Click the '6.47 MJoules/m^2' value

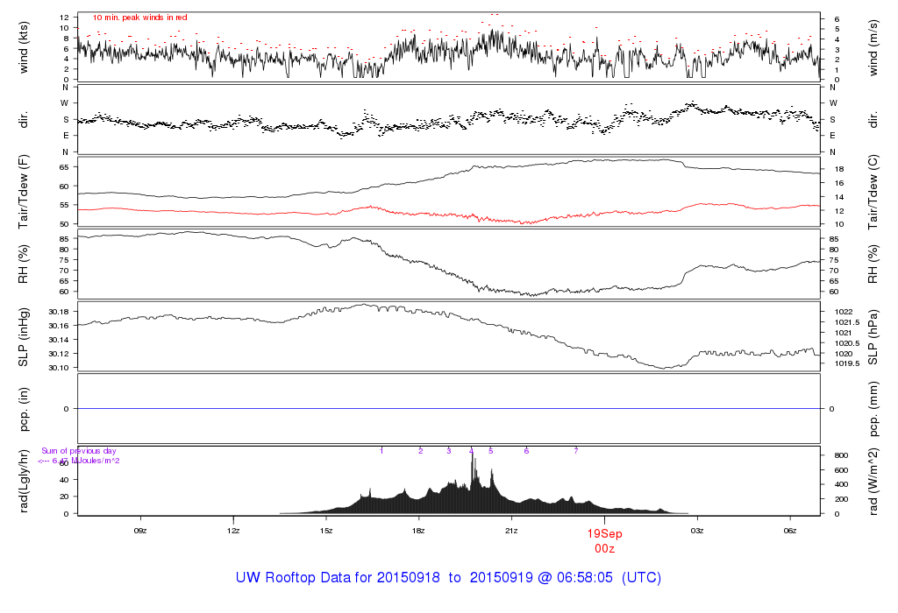tap(86, 461)
